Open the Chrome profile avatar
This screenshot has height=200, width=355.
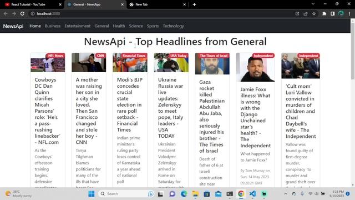click(x=341, y=13)
